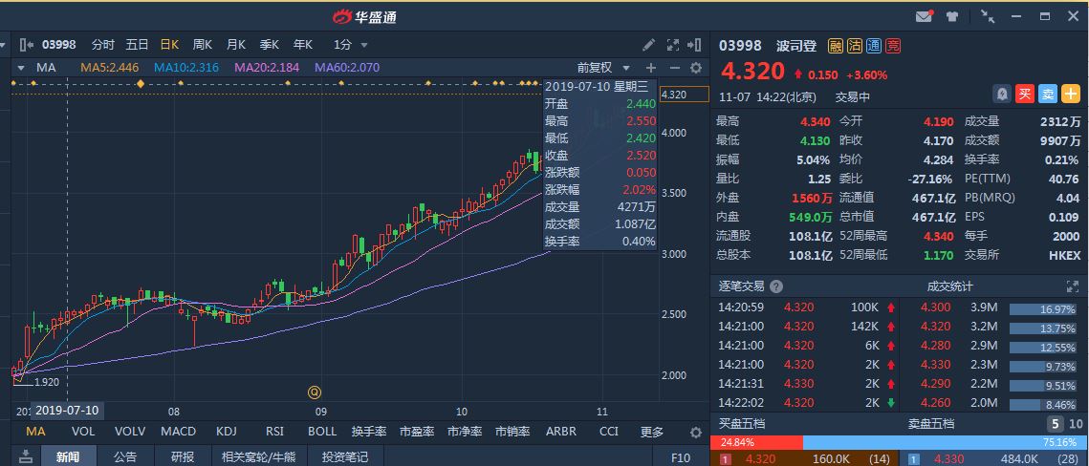
Task: Toggle the MA indicator at bottom
Action: tap(36, 432)
